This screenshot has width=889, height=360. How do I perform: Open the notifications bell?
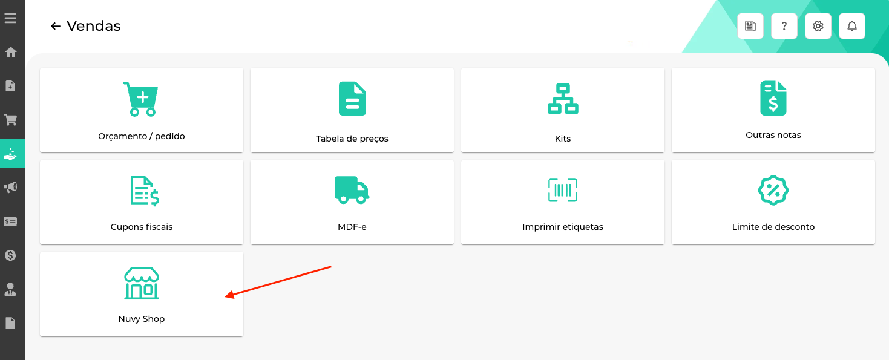[x=851, y=26]
